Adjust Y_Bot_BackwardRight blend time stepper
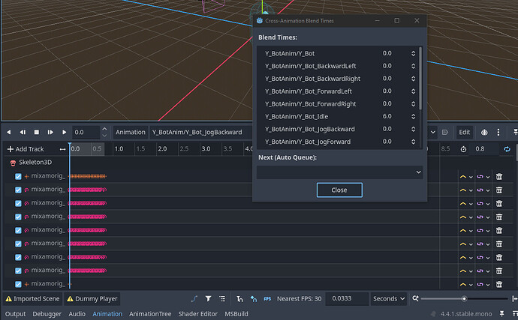The width and height of the screenshot is (518, 320). pyautogui.click(x=413, y=79)
